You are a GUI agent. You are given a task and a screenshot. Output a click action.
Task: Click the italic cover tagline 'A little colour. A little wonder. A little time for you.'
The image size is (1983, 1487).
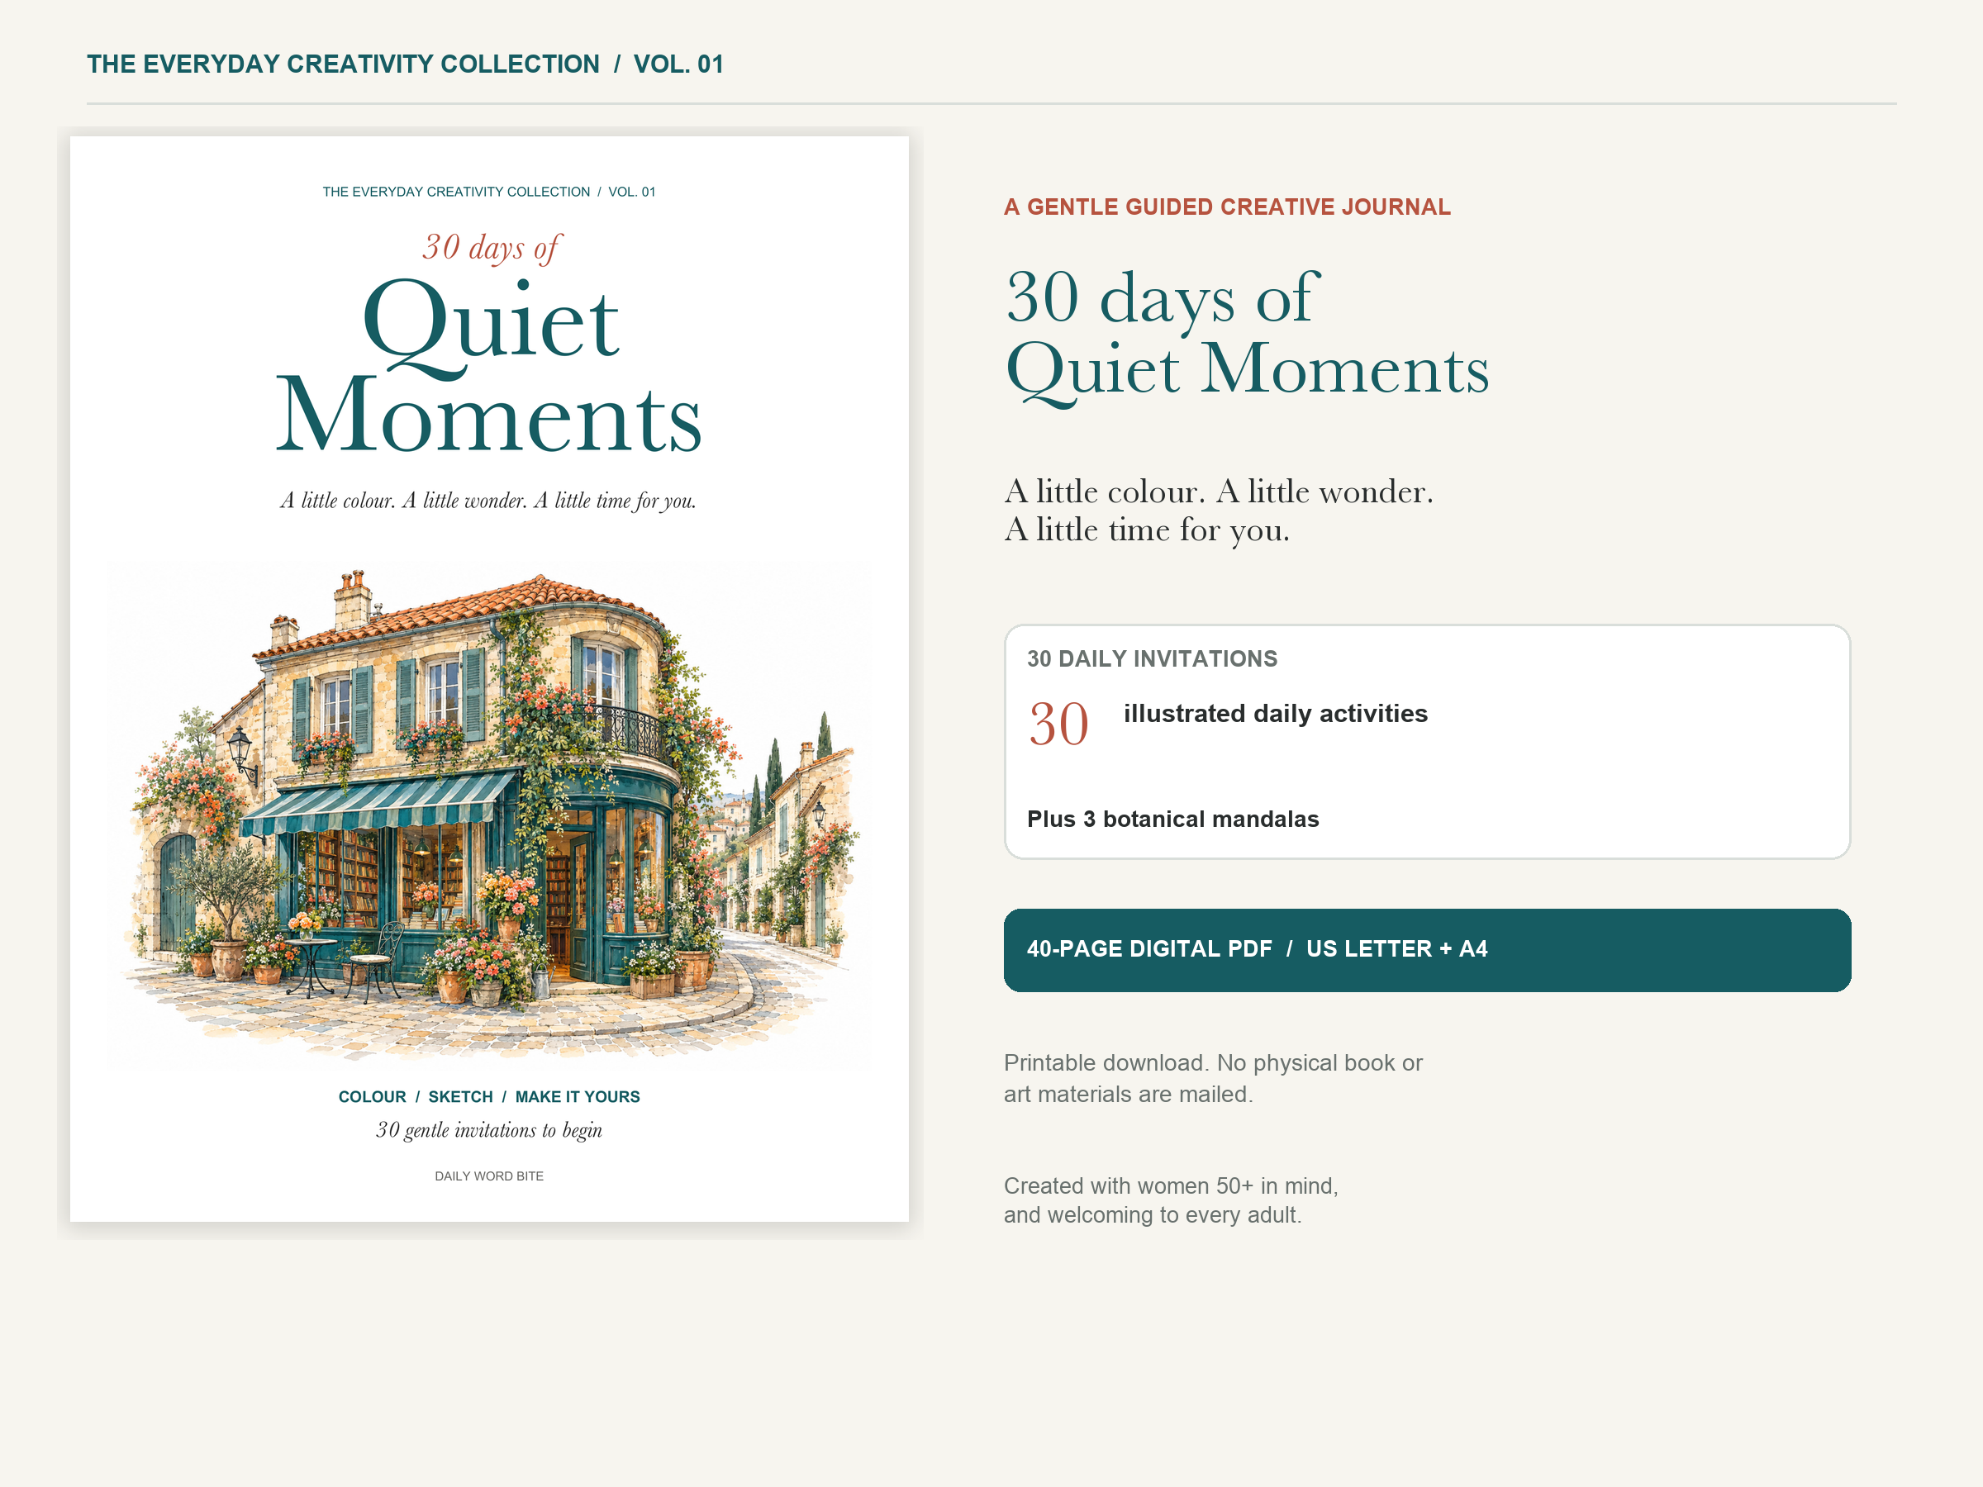point(487,501)
